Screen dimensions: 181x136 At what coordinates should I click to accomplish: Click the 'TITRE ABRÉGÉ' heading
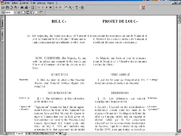(120, 75)
